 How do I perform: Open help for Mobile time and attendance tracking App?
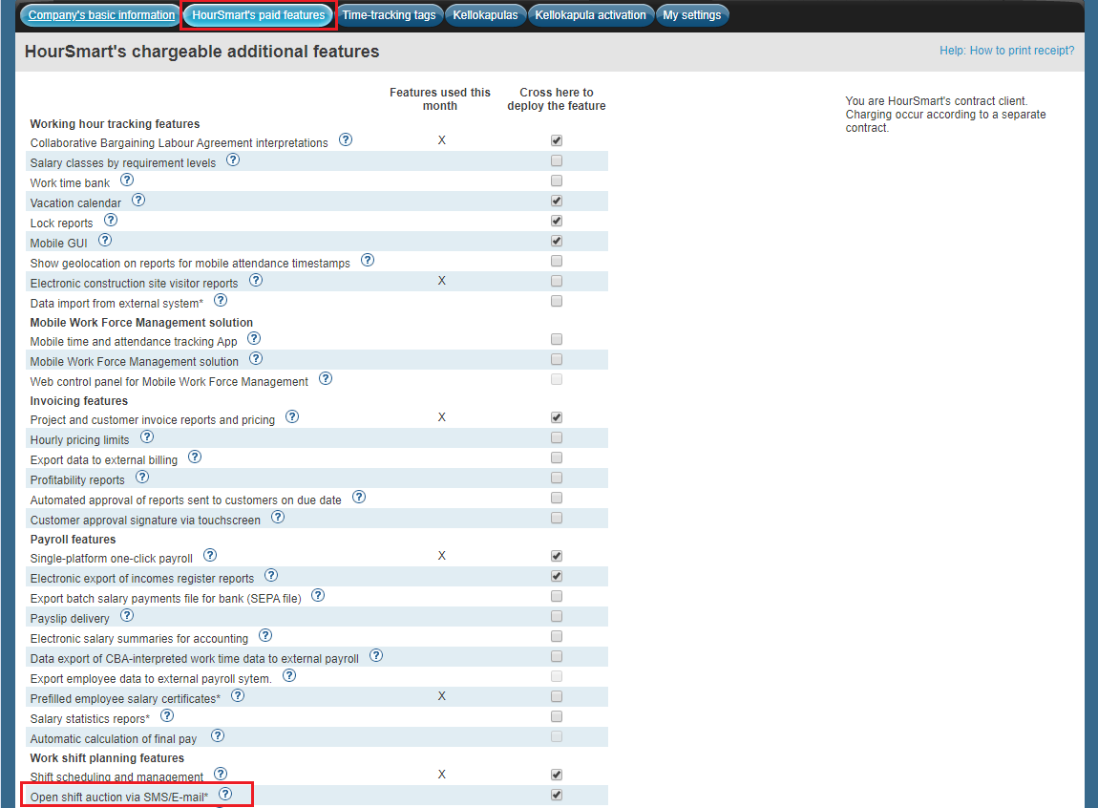[254, 338]
